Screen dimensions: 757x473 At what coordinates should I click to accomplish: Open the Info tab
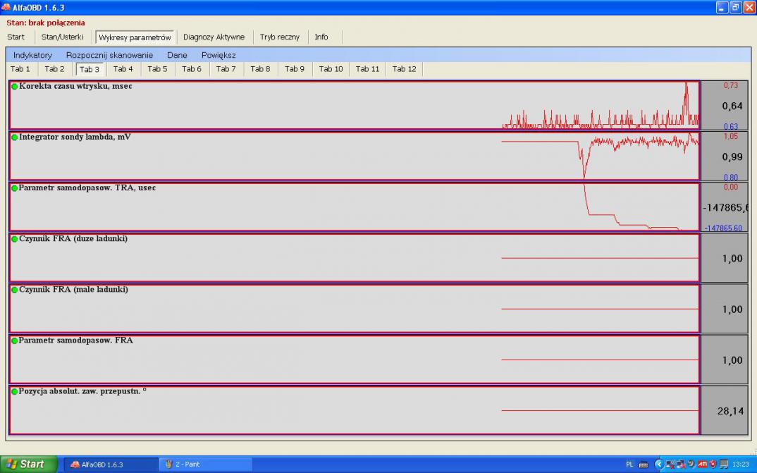click(321, 37)
